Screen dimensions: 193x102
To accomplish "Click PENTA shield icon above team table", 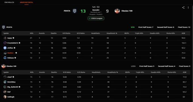I will point(4,27).
